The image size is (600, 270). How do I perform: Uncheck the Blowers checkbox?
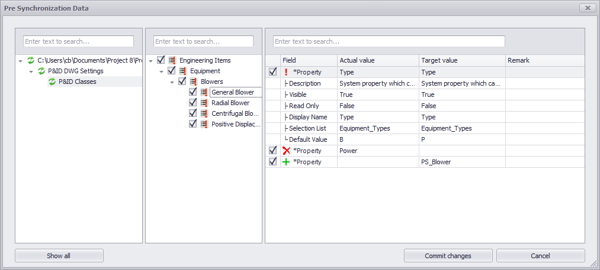click(182, 82)
